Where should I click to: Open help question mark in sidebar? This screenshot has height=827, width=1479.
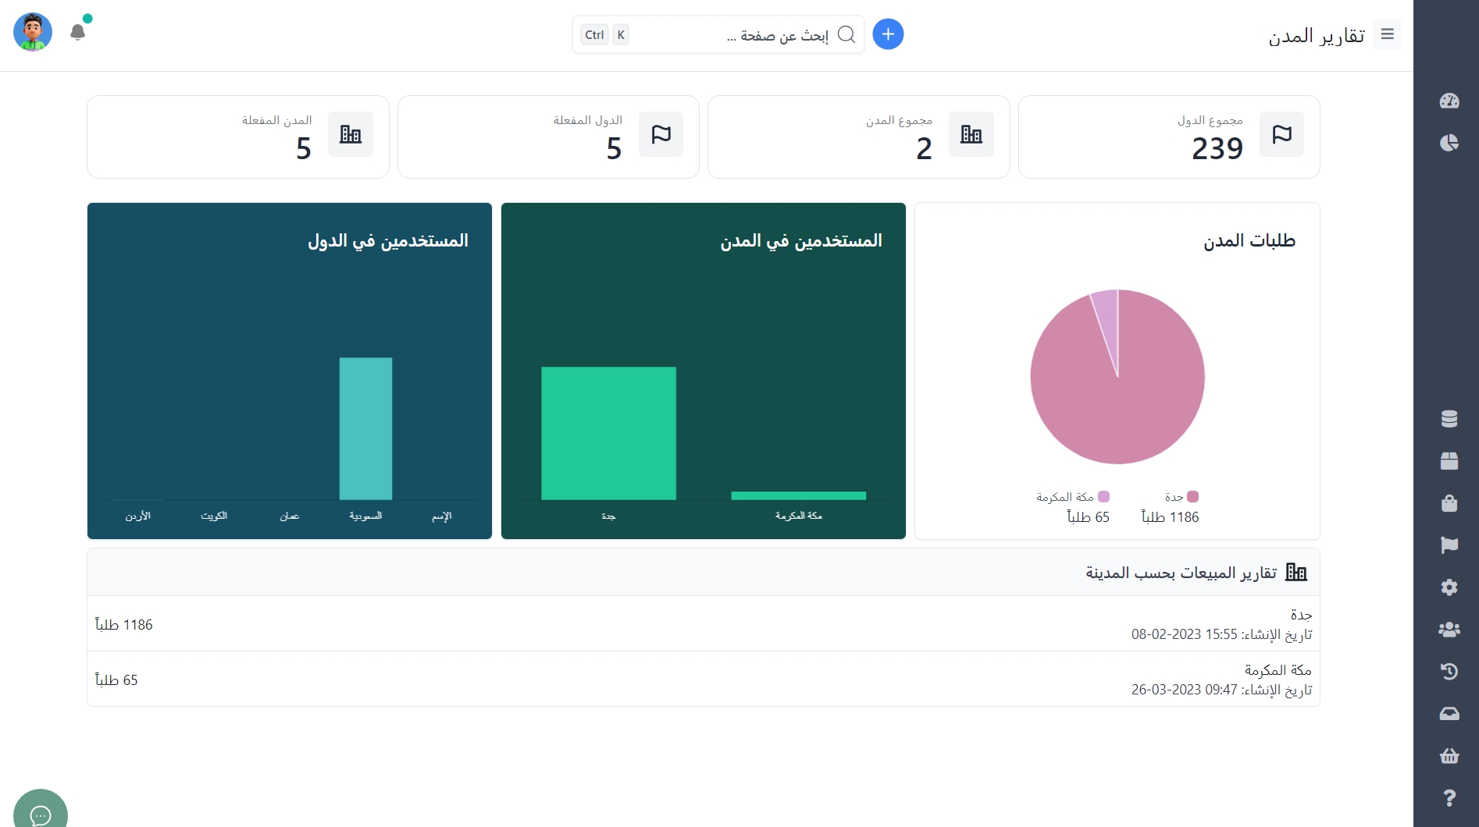click(x=1449, y=798)
